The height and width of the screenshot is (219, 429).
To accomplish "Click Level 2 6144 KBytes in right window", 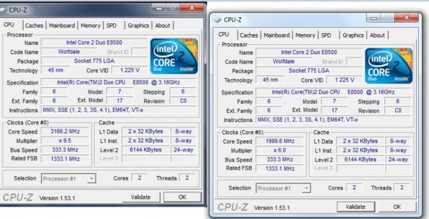I will [360, 160].
